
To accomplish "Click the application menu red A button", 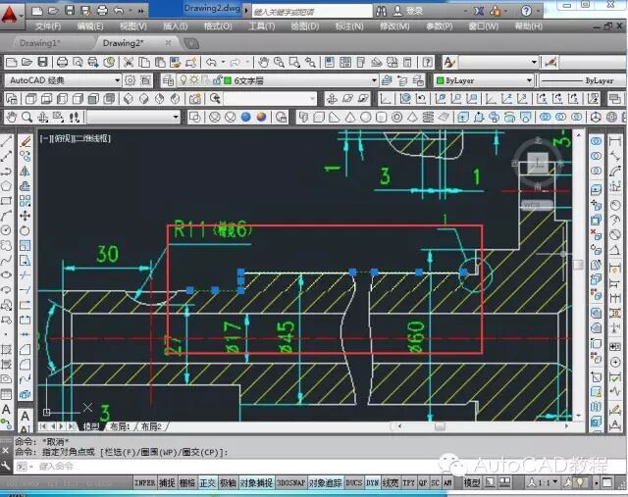I will pyautogui.click(x=10, y=16).
